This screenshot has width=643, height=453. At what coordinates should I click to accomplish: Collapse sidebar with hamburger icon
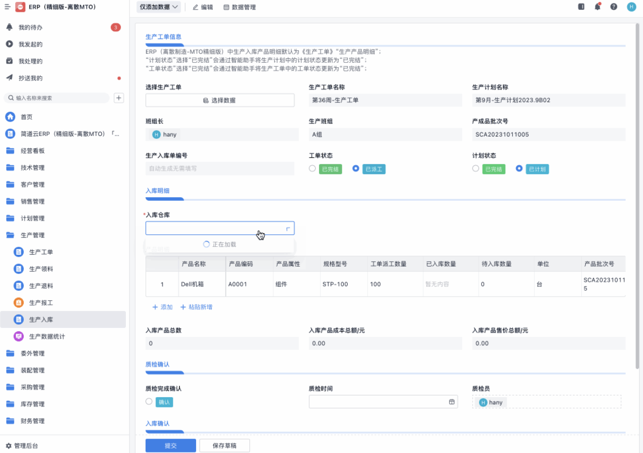pos(7,7)
